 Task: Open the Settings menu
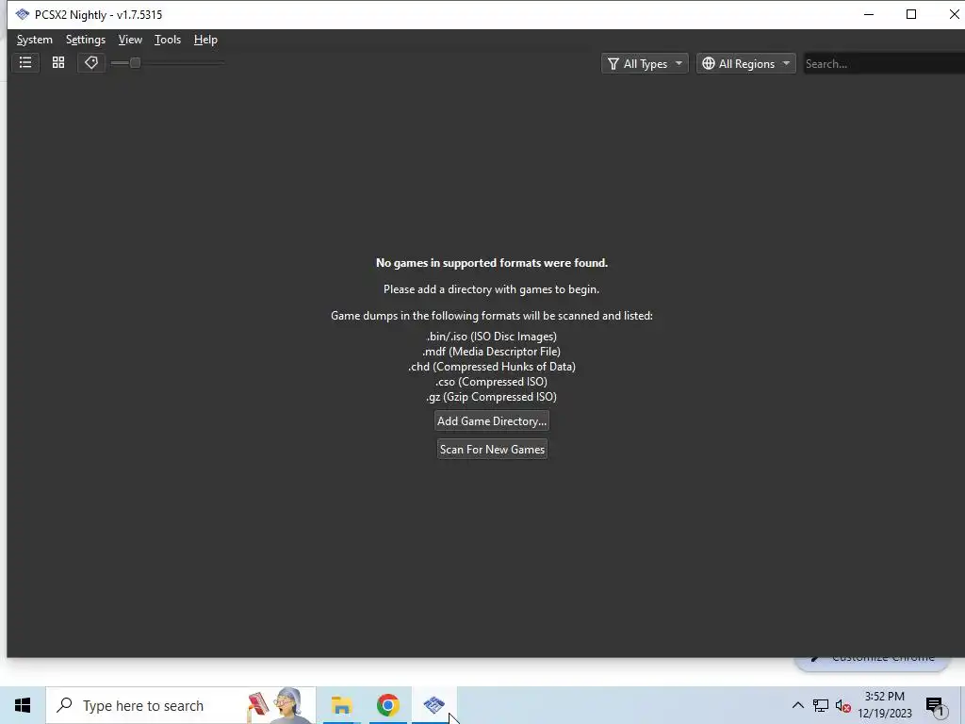coord(86,40)
